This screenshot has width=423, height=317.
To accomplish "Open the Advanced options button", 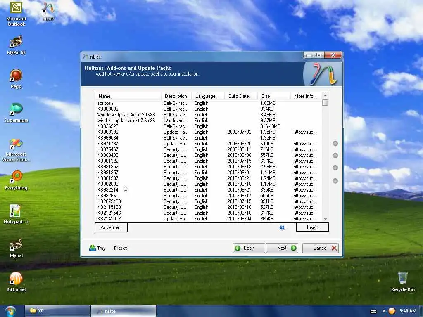I will click(x=111, y=227).
